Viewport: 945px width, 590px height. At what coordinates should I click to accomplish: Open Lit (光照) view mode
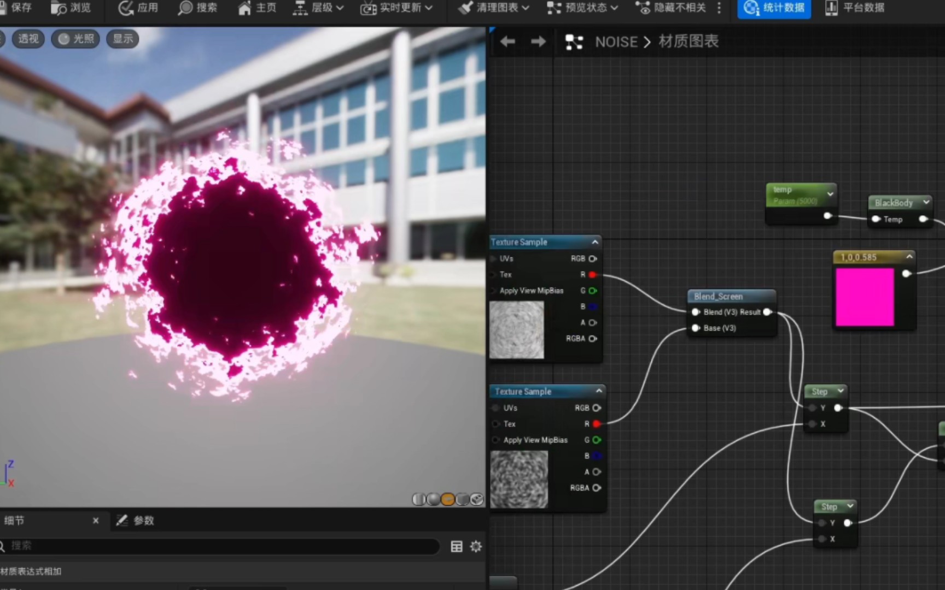coord(75,39)
